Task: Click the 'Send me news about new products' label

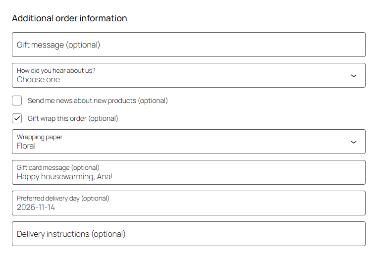Action: [98, 101]
